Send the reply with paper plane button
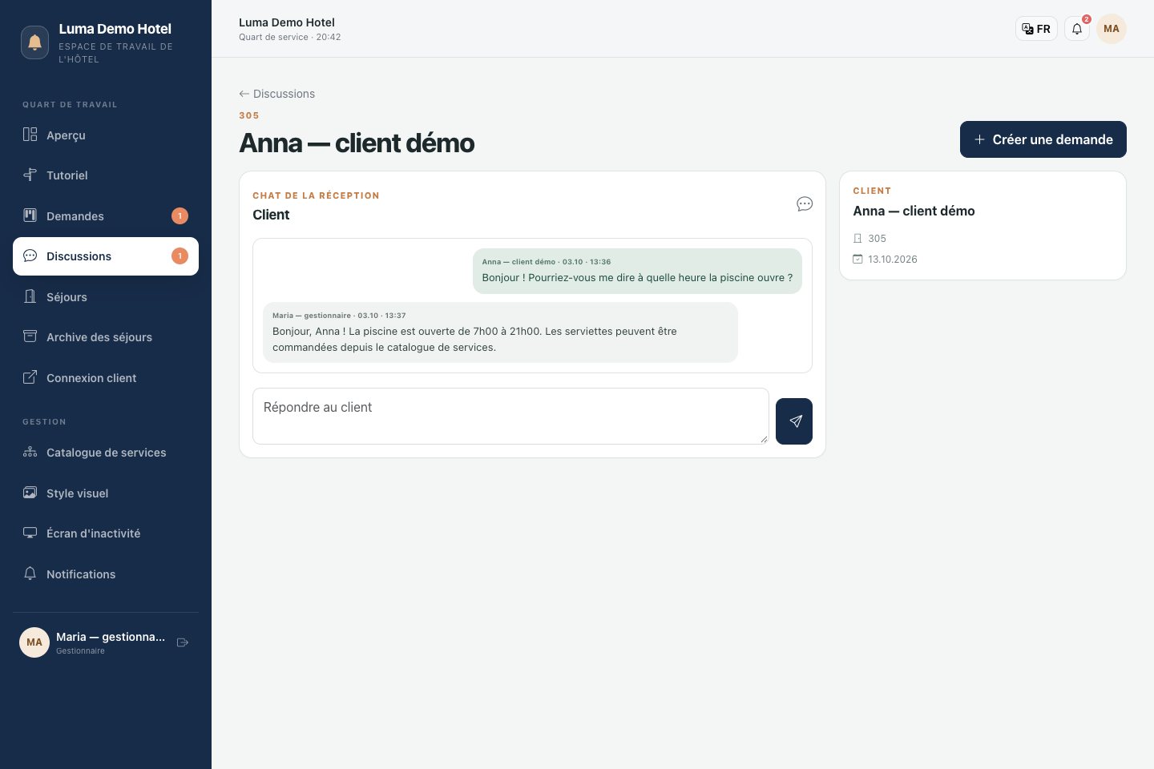The image size is (1154, 769). [794, 421]
